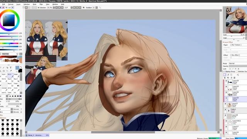
Task: Select the Layer17 row
Action: tap(236, 128)
